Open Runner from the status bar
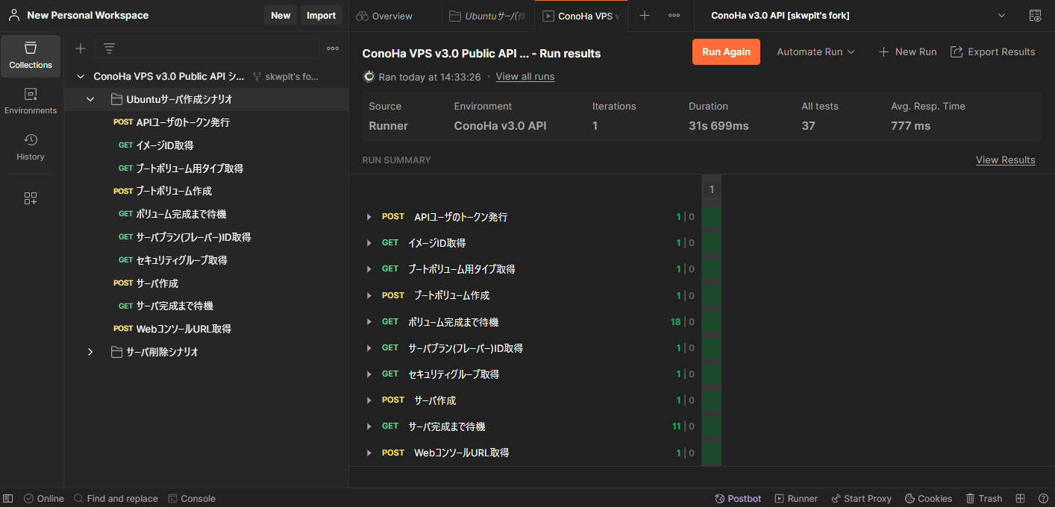Screen dimensions: 1055x507 (x=796, y=498)
